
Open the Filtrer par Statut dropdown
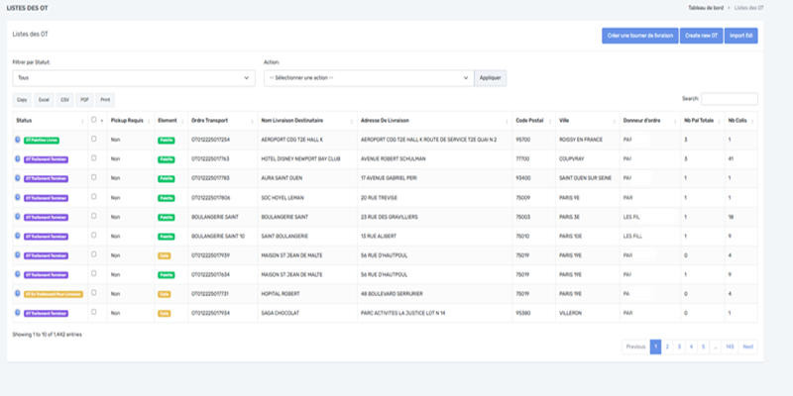point(133,77)
